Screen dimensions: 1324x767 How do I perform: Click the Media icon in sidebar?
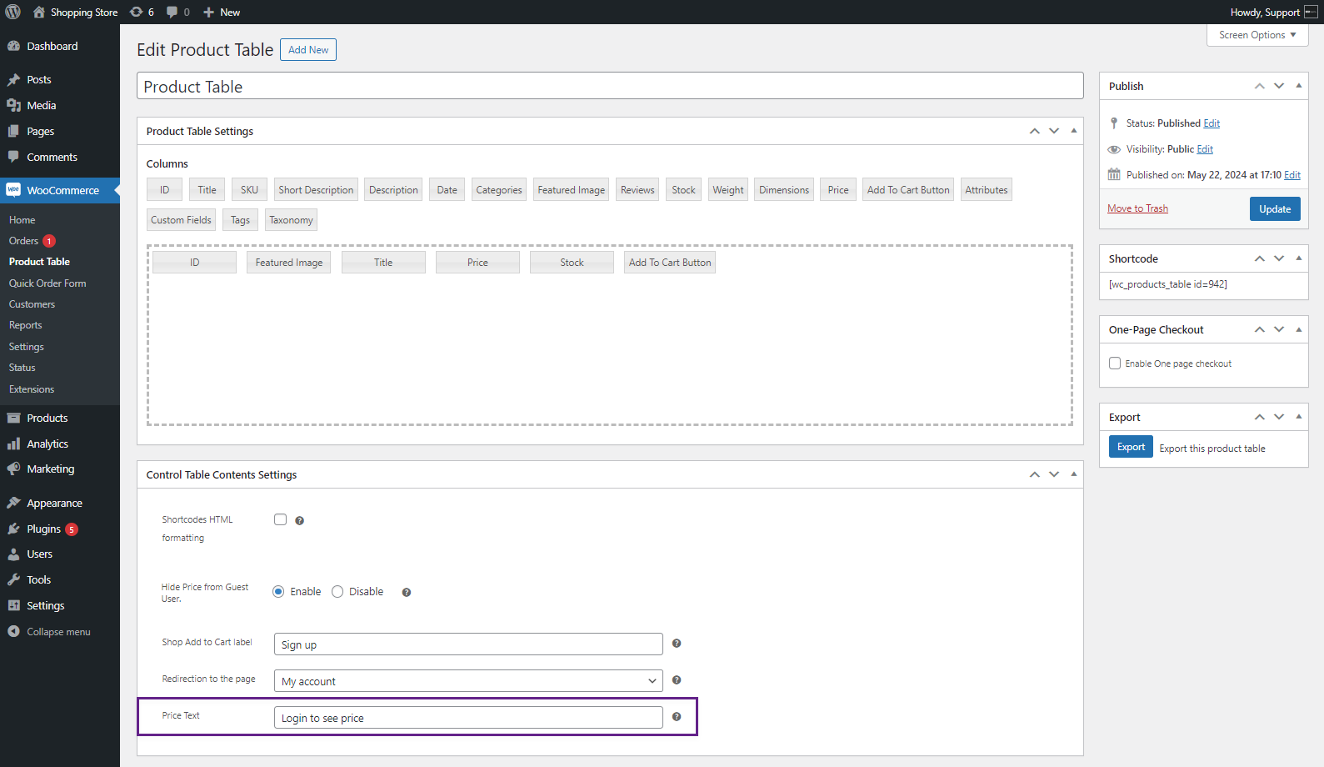tap(13, 105)
